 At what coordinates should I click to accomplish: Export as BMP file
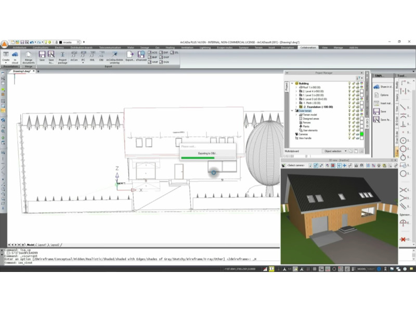tap(153, 57)
